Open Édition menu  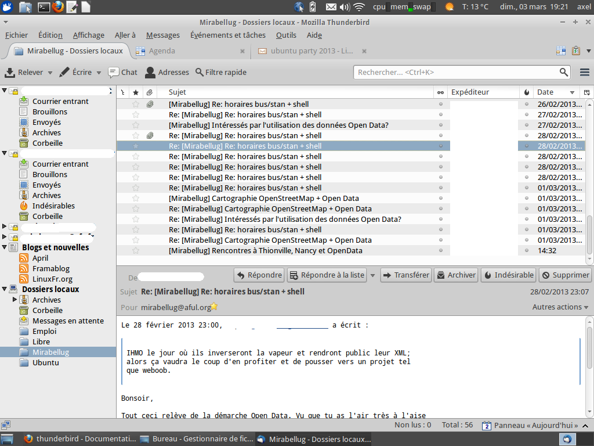pyautogui.click(x=50, y=35)
